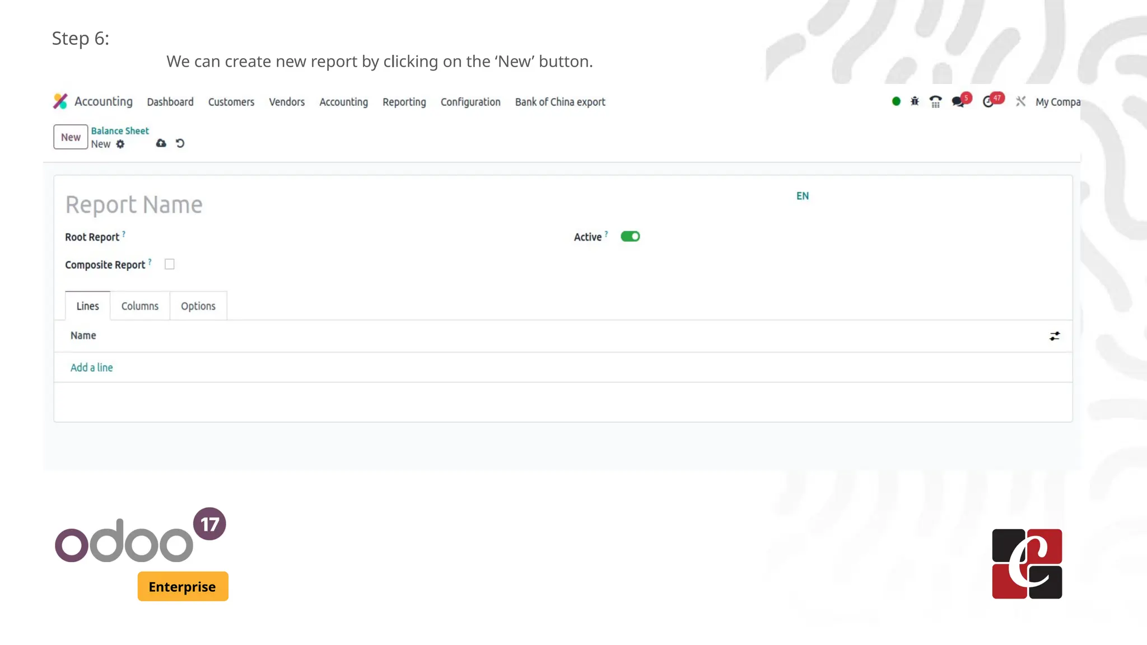The width and height of the screenshot is (1147, 645).
Task: Open the gear actions menu beside New
Action: tap(120, 144)
